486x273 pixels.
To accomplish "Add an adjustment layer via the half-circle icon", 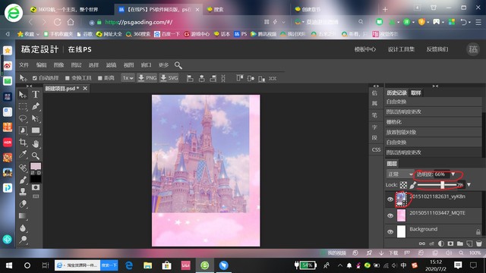I will pyautogui.click(x=440, y=243).
